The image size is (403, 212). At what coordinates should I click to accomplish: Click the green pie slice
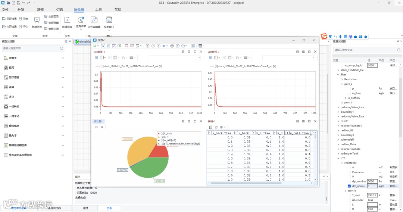point(150,168)
